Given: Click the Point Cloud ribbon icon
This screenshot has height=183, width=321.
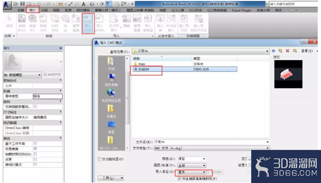Looking at the screenshot, I should pos(65,23).
